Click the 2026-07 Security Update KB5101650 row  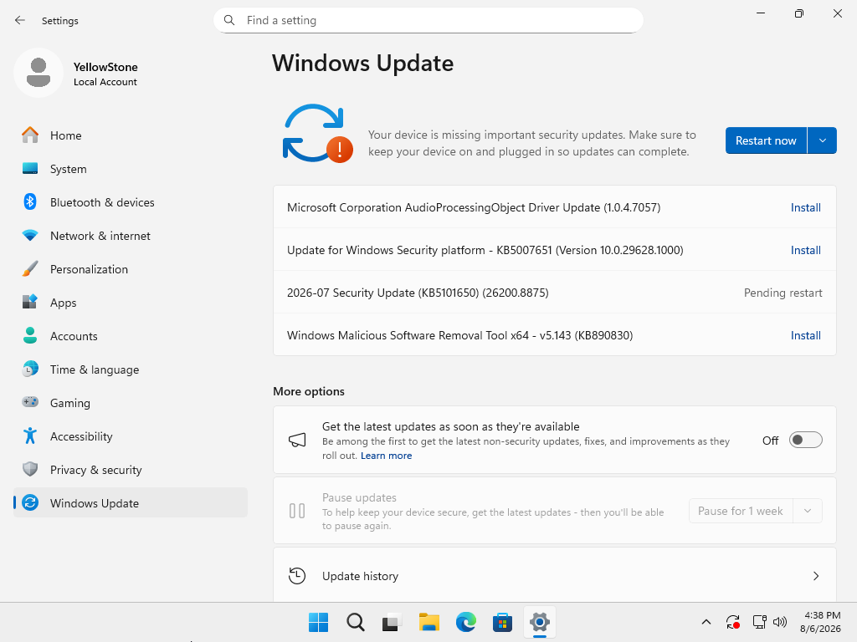555,293
